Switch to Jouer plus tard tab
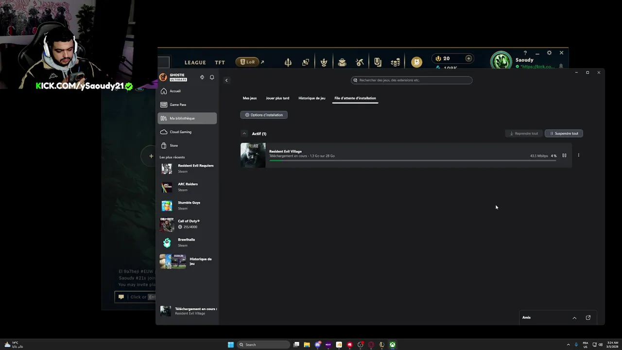622x350 pixels. 277,98
